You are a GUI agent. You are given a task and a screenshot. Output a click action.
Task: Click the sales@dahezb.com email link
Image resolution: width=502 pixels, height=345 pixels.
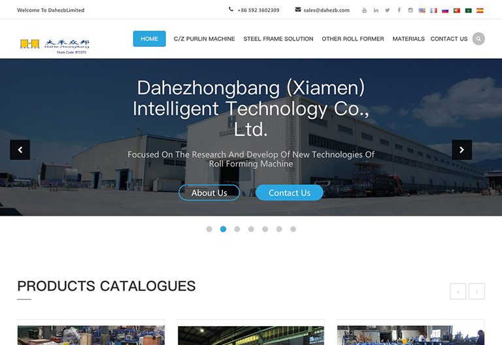[327, 10]
